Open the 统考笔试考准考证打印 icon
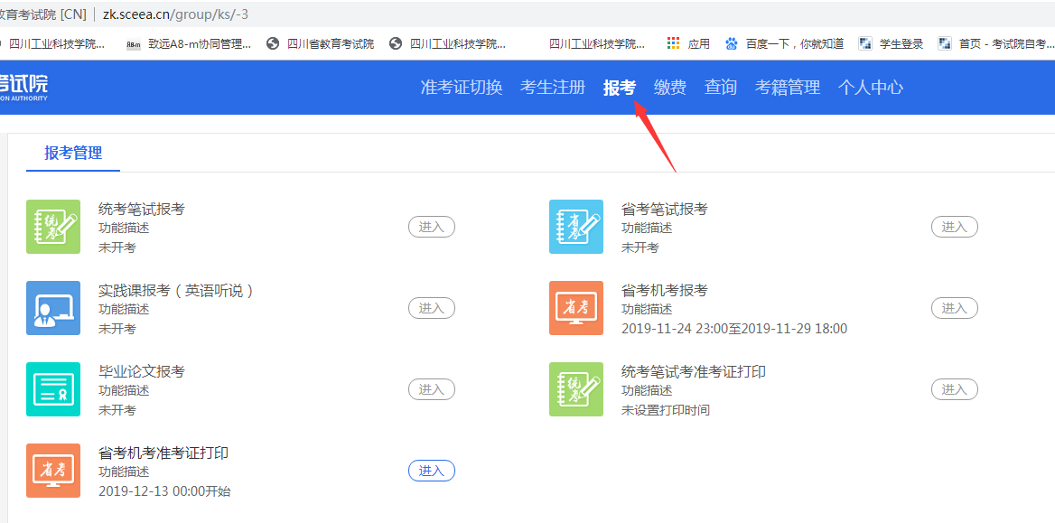This screenshot has width=1055, height=523. tap(576, 389)
